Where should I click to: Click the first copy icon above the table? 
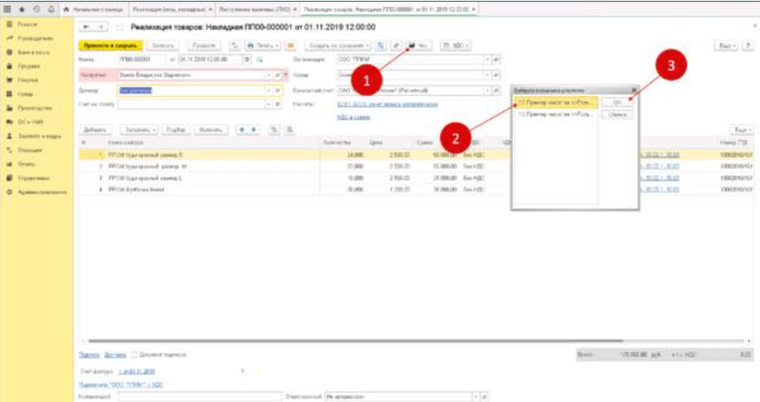[x=274, y=130]
